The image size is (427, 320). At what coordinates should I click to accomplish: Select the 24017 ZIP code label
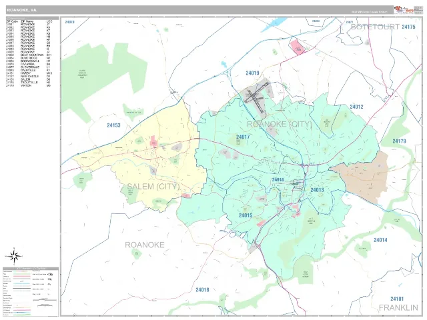pos(243,137)
